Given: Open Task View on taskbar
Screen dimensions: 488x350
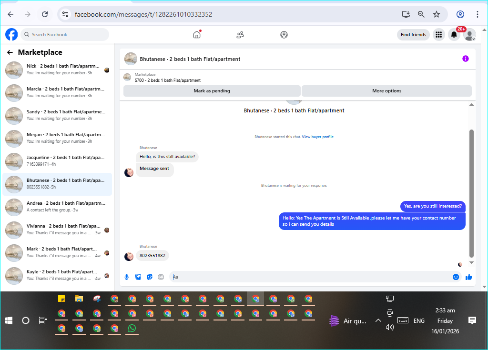Looking at the screenshot, I should [42, 320].
